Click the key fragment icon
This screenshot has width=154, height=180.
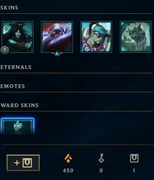pyautogui.click(x=101, y=158)
